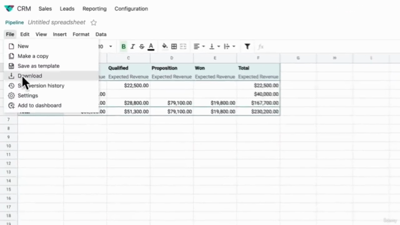
Task: Select the $230,200.00 total cell
Action: point(258,111)
